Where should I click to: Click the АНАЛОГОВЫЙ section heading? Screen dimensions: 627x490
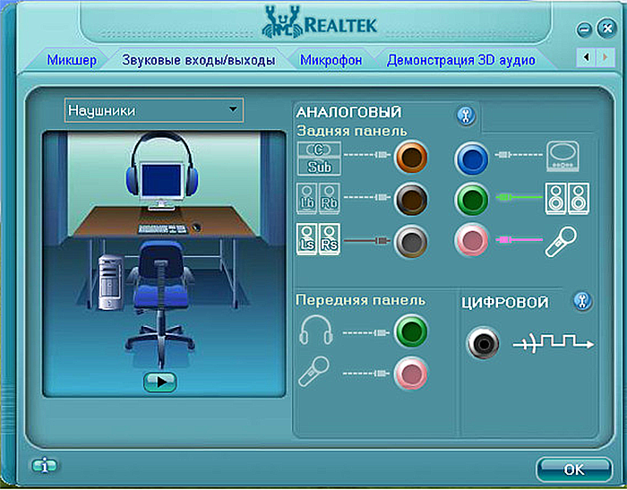point(348,112)
